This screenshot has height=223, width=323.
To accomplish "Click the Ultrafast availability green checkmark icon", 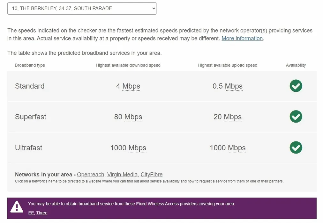I will (x=296, y=147).
